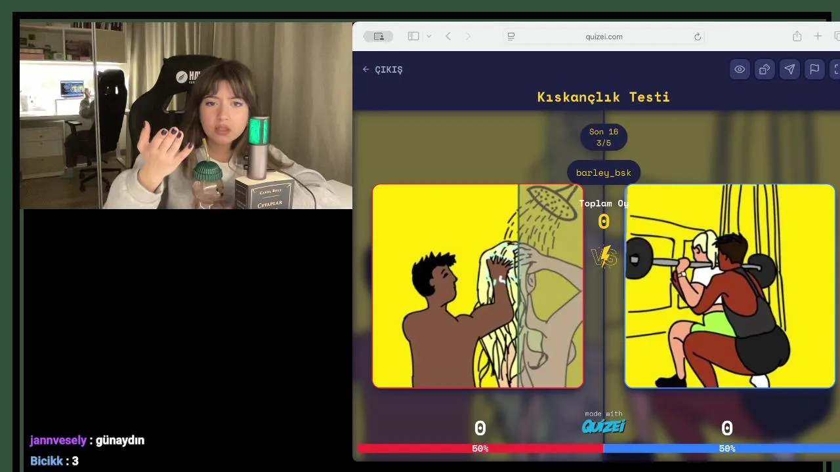Reload the quizei.com page

tap(698, 37)
